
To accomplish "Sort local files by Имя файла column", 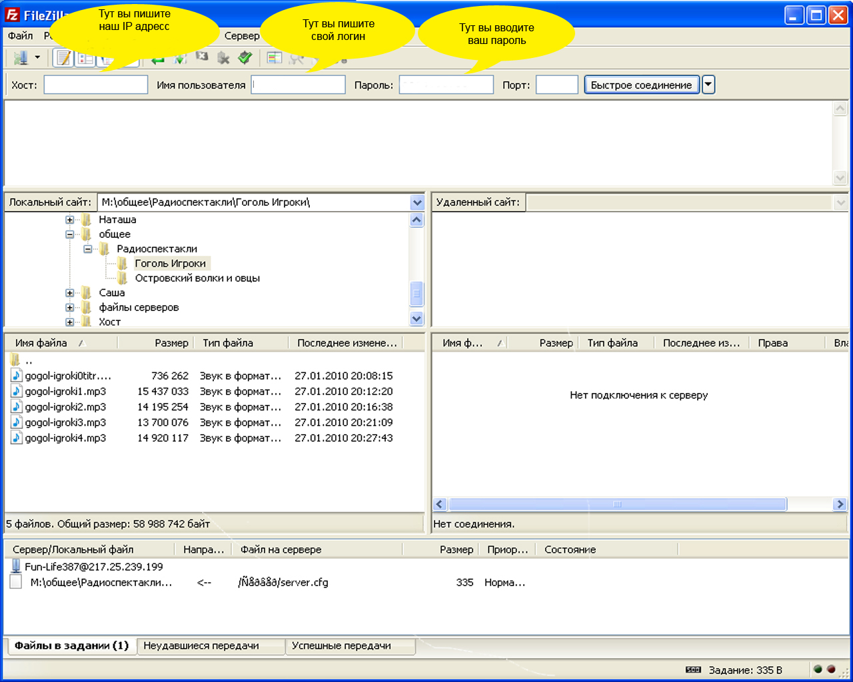I will 61,343.
